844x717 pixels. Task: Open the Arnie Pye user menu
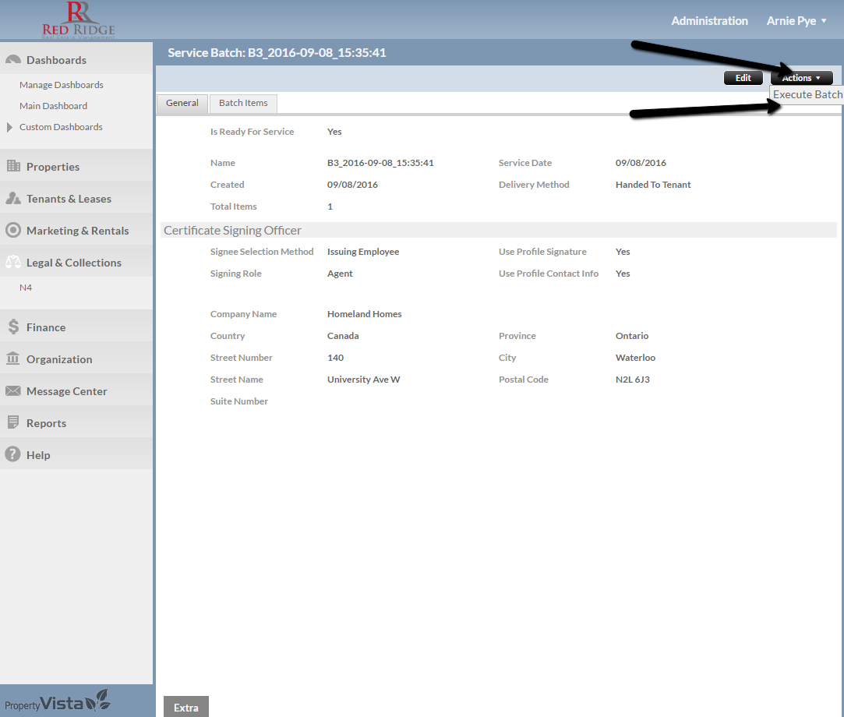(x=796, y=21)
